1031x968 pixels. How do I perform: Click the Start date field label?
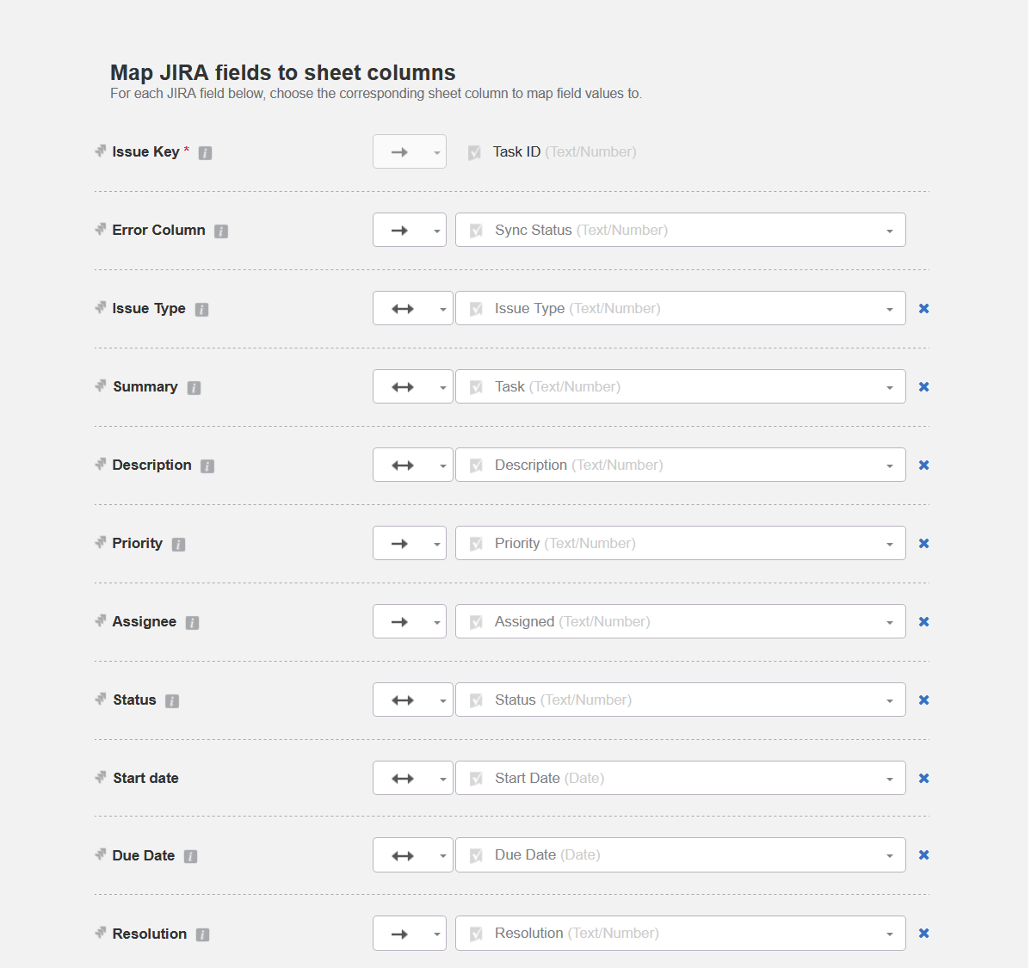(145, 779)
